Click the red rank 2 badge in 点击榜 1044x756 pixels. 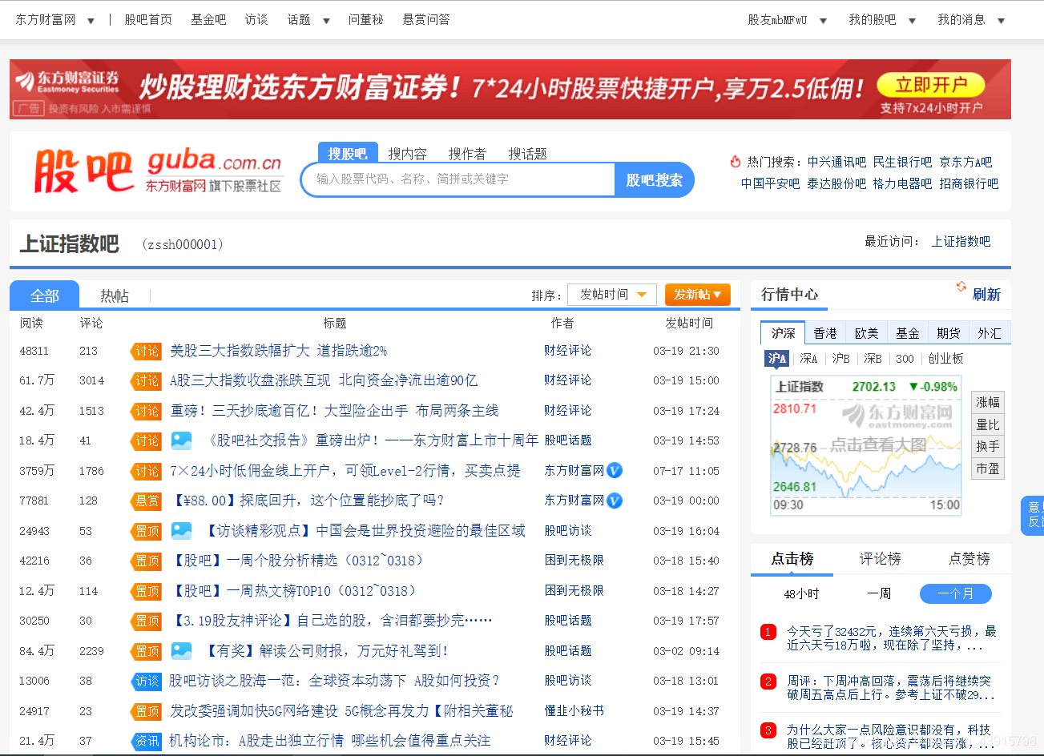[768, 682]
